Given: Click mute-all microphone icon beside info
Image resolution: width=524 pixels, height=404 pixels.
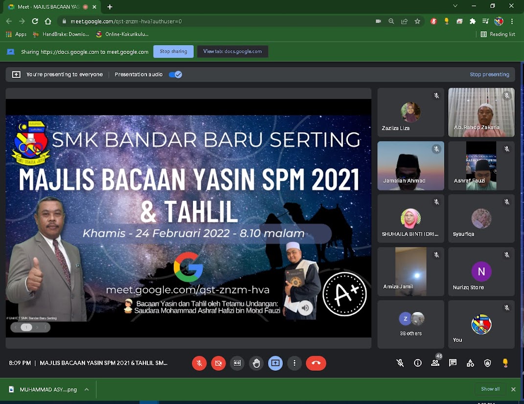Looking at the screenshot, I should tap(400, 363).
